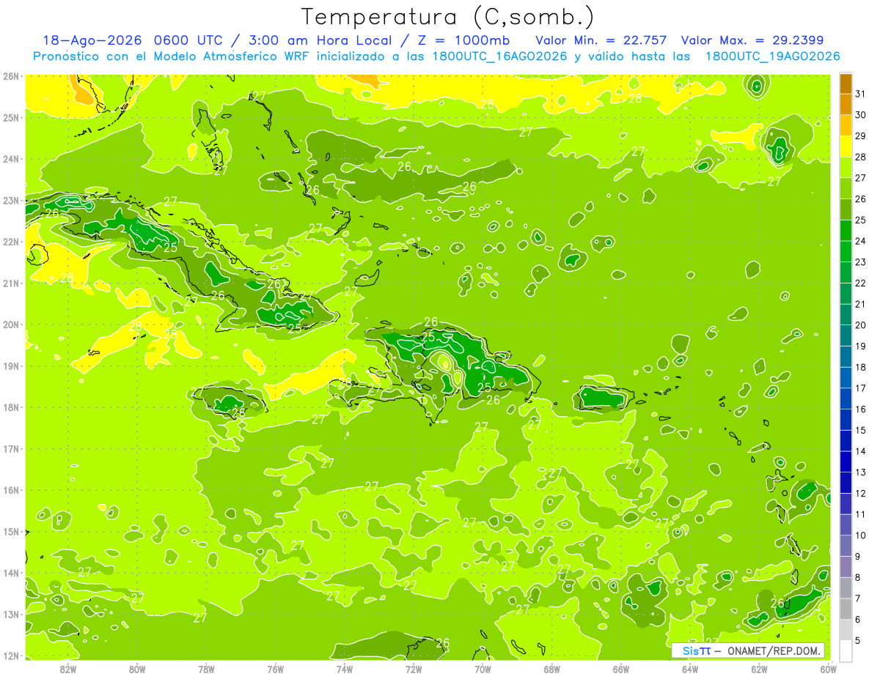
Task: Click the '29' legend value
Action: point(861,136)
